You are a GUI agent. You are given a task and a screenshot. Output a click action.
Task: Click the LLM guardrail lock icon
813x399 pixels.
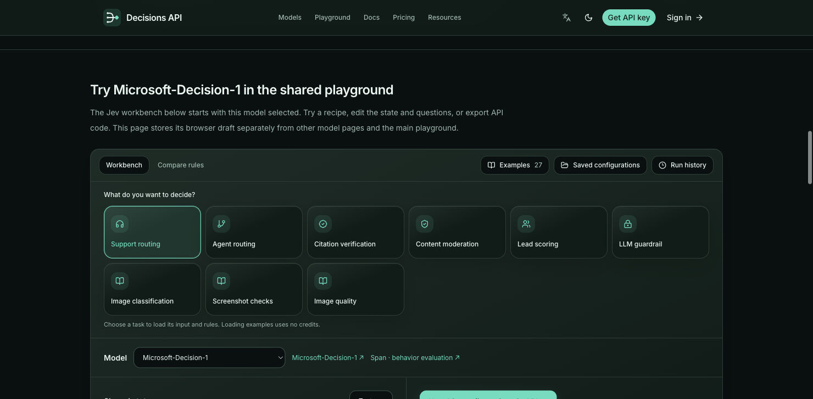[x=628, y=224]
